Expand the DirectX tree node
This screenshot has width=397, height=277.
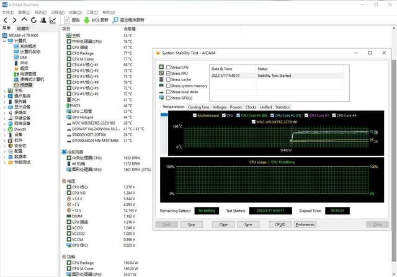tap(4, 130)
